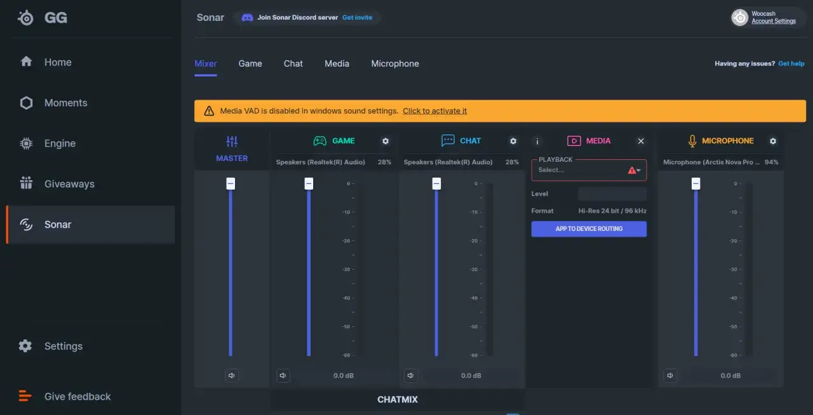Open Account Settings link

pyautogui.click(x=774, y=21)
